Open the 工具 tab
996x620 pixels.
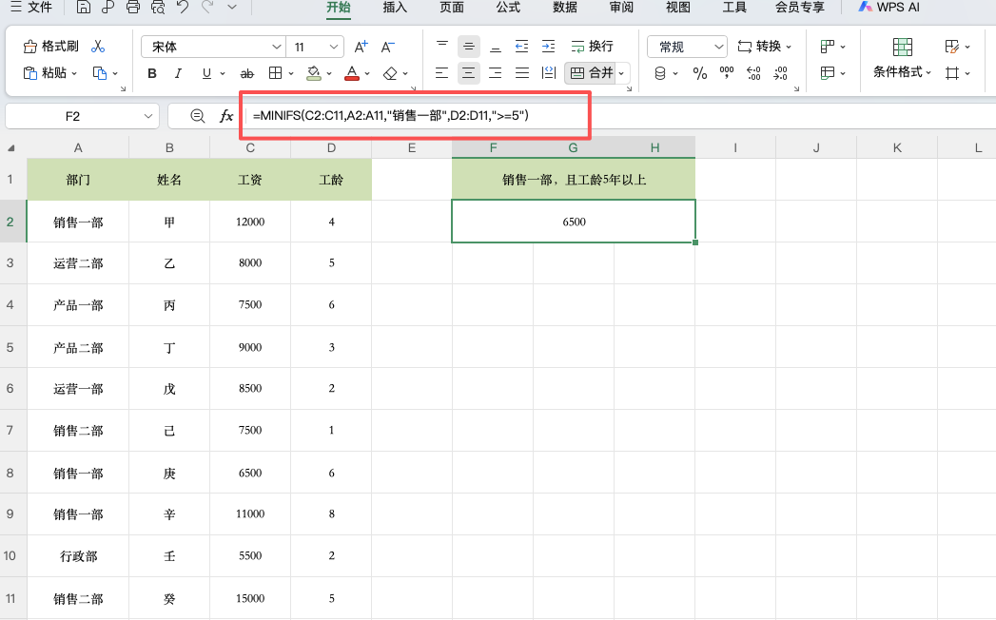coord(734,8)
